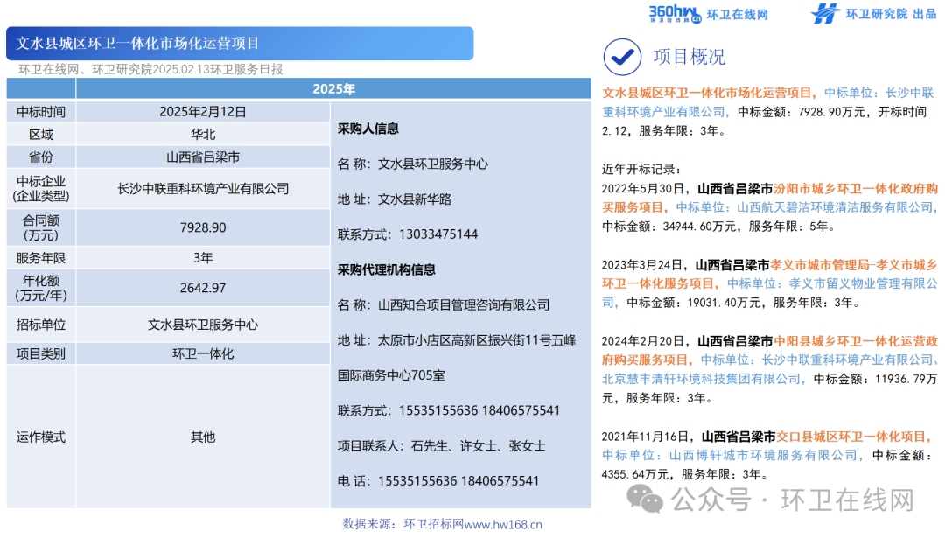Viewport: 945px width, 538px height.
Task: Select the 山西省吕梁市 table cell
Action: pos(202,157)
